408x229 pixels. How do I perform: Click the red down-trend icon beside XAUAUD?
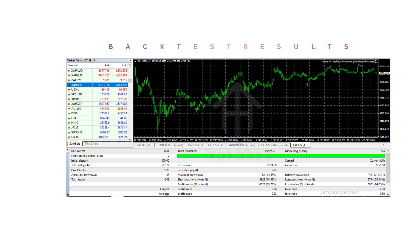[68, 71]
